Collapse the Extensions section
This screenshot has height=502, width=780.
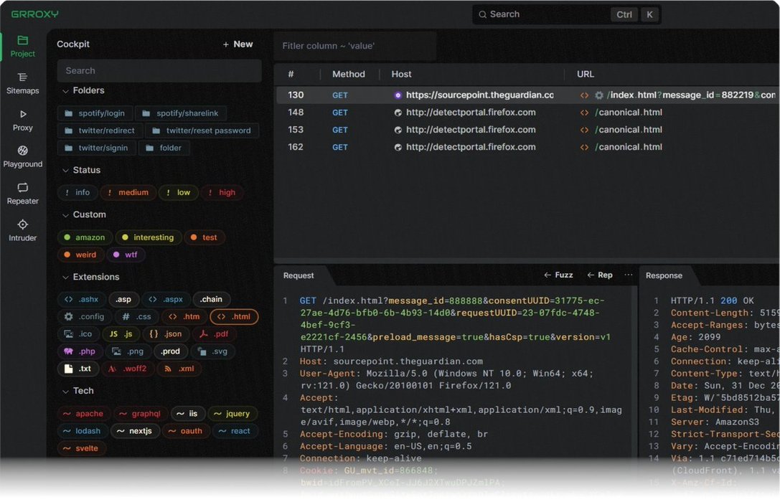click(x=66, y=278)
